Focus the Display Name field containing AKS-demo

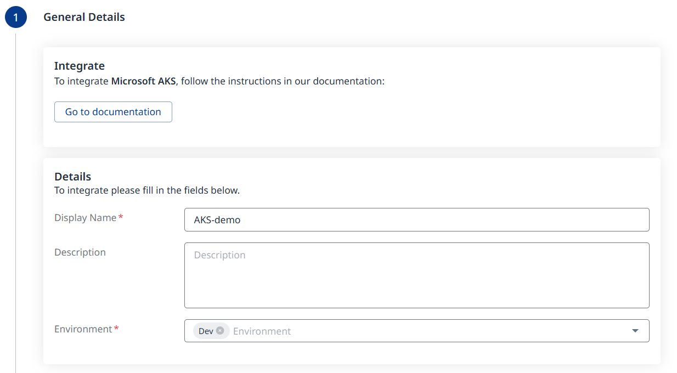point(416,219)
